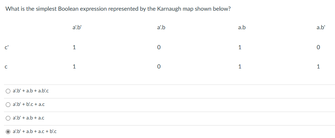Click the answer text a'.b' + a.b + a.b'.c
335x138 pixels.
(x=31, y=91)
